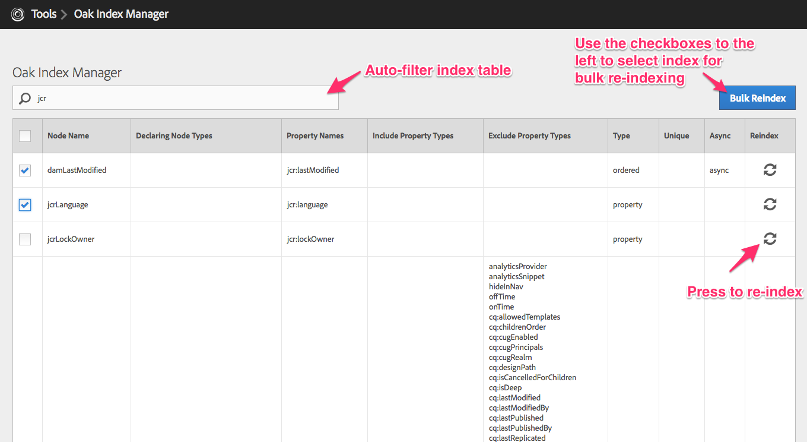
Task: Click the Oak Index Manager page heading
Action: point(67,72)
